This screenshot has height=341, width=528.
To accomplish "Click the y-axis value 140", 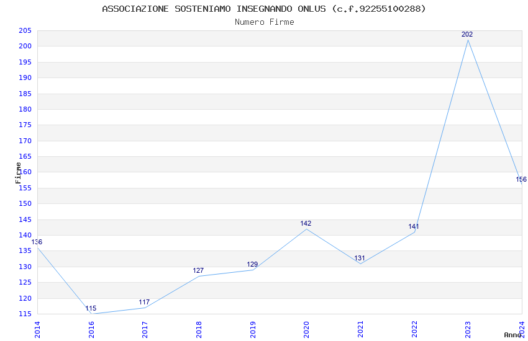I will [x=25, y=235].
